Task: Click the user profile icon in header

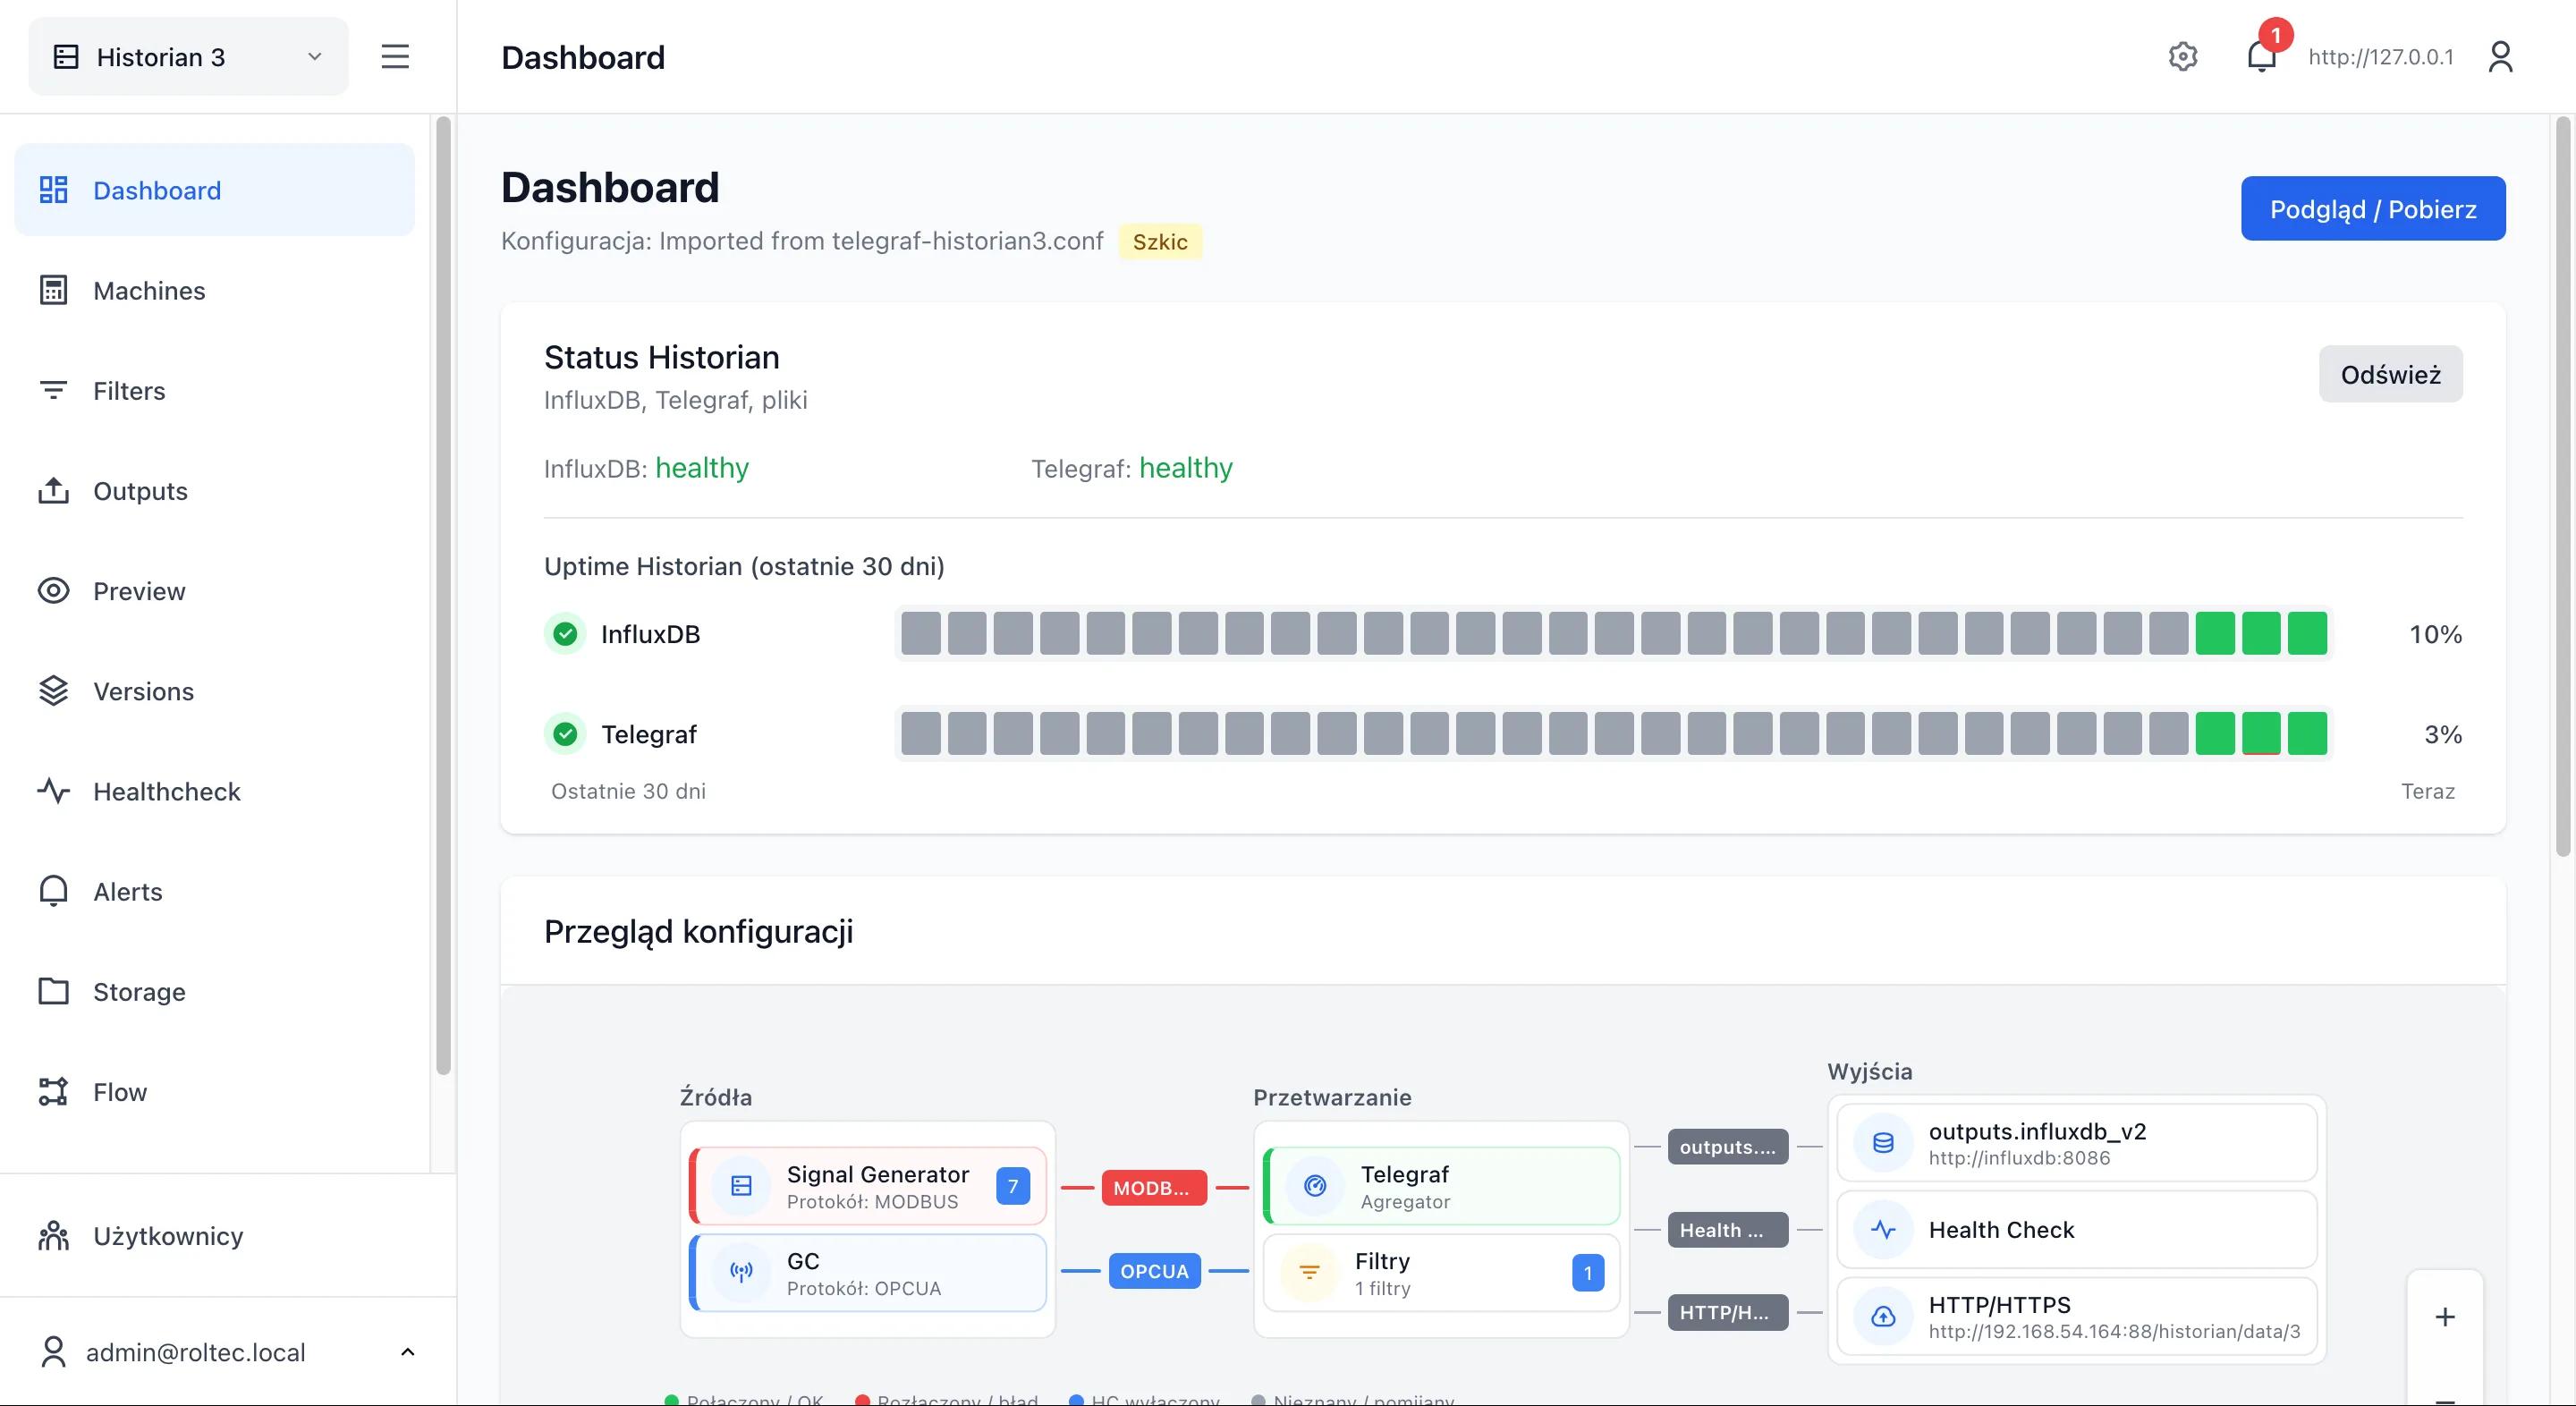Action: coord(2500,57)
